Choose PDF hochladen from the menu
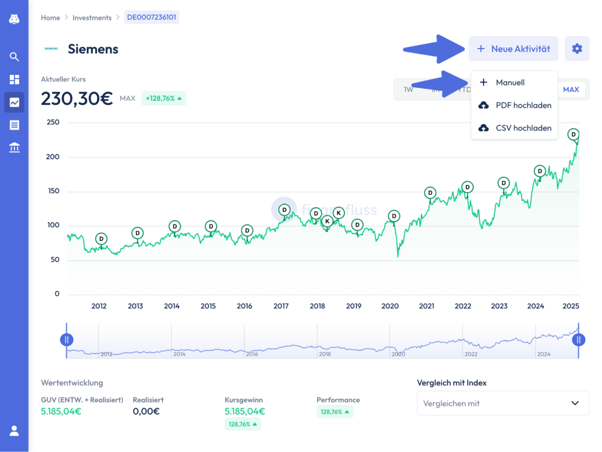 [x=514, y=105]
